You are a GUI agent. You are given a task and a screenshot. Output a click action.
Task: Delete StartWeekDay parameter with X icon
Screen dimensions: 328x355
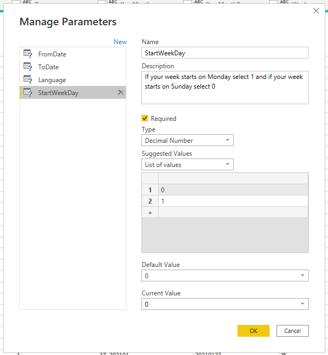[121, 92]
